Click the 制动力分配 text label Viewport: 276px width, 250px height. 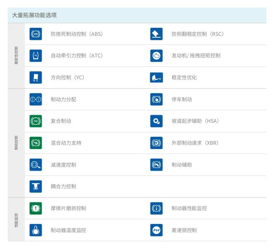64,99
